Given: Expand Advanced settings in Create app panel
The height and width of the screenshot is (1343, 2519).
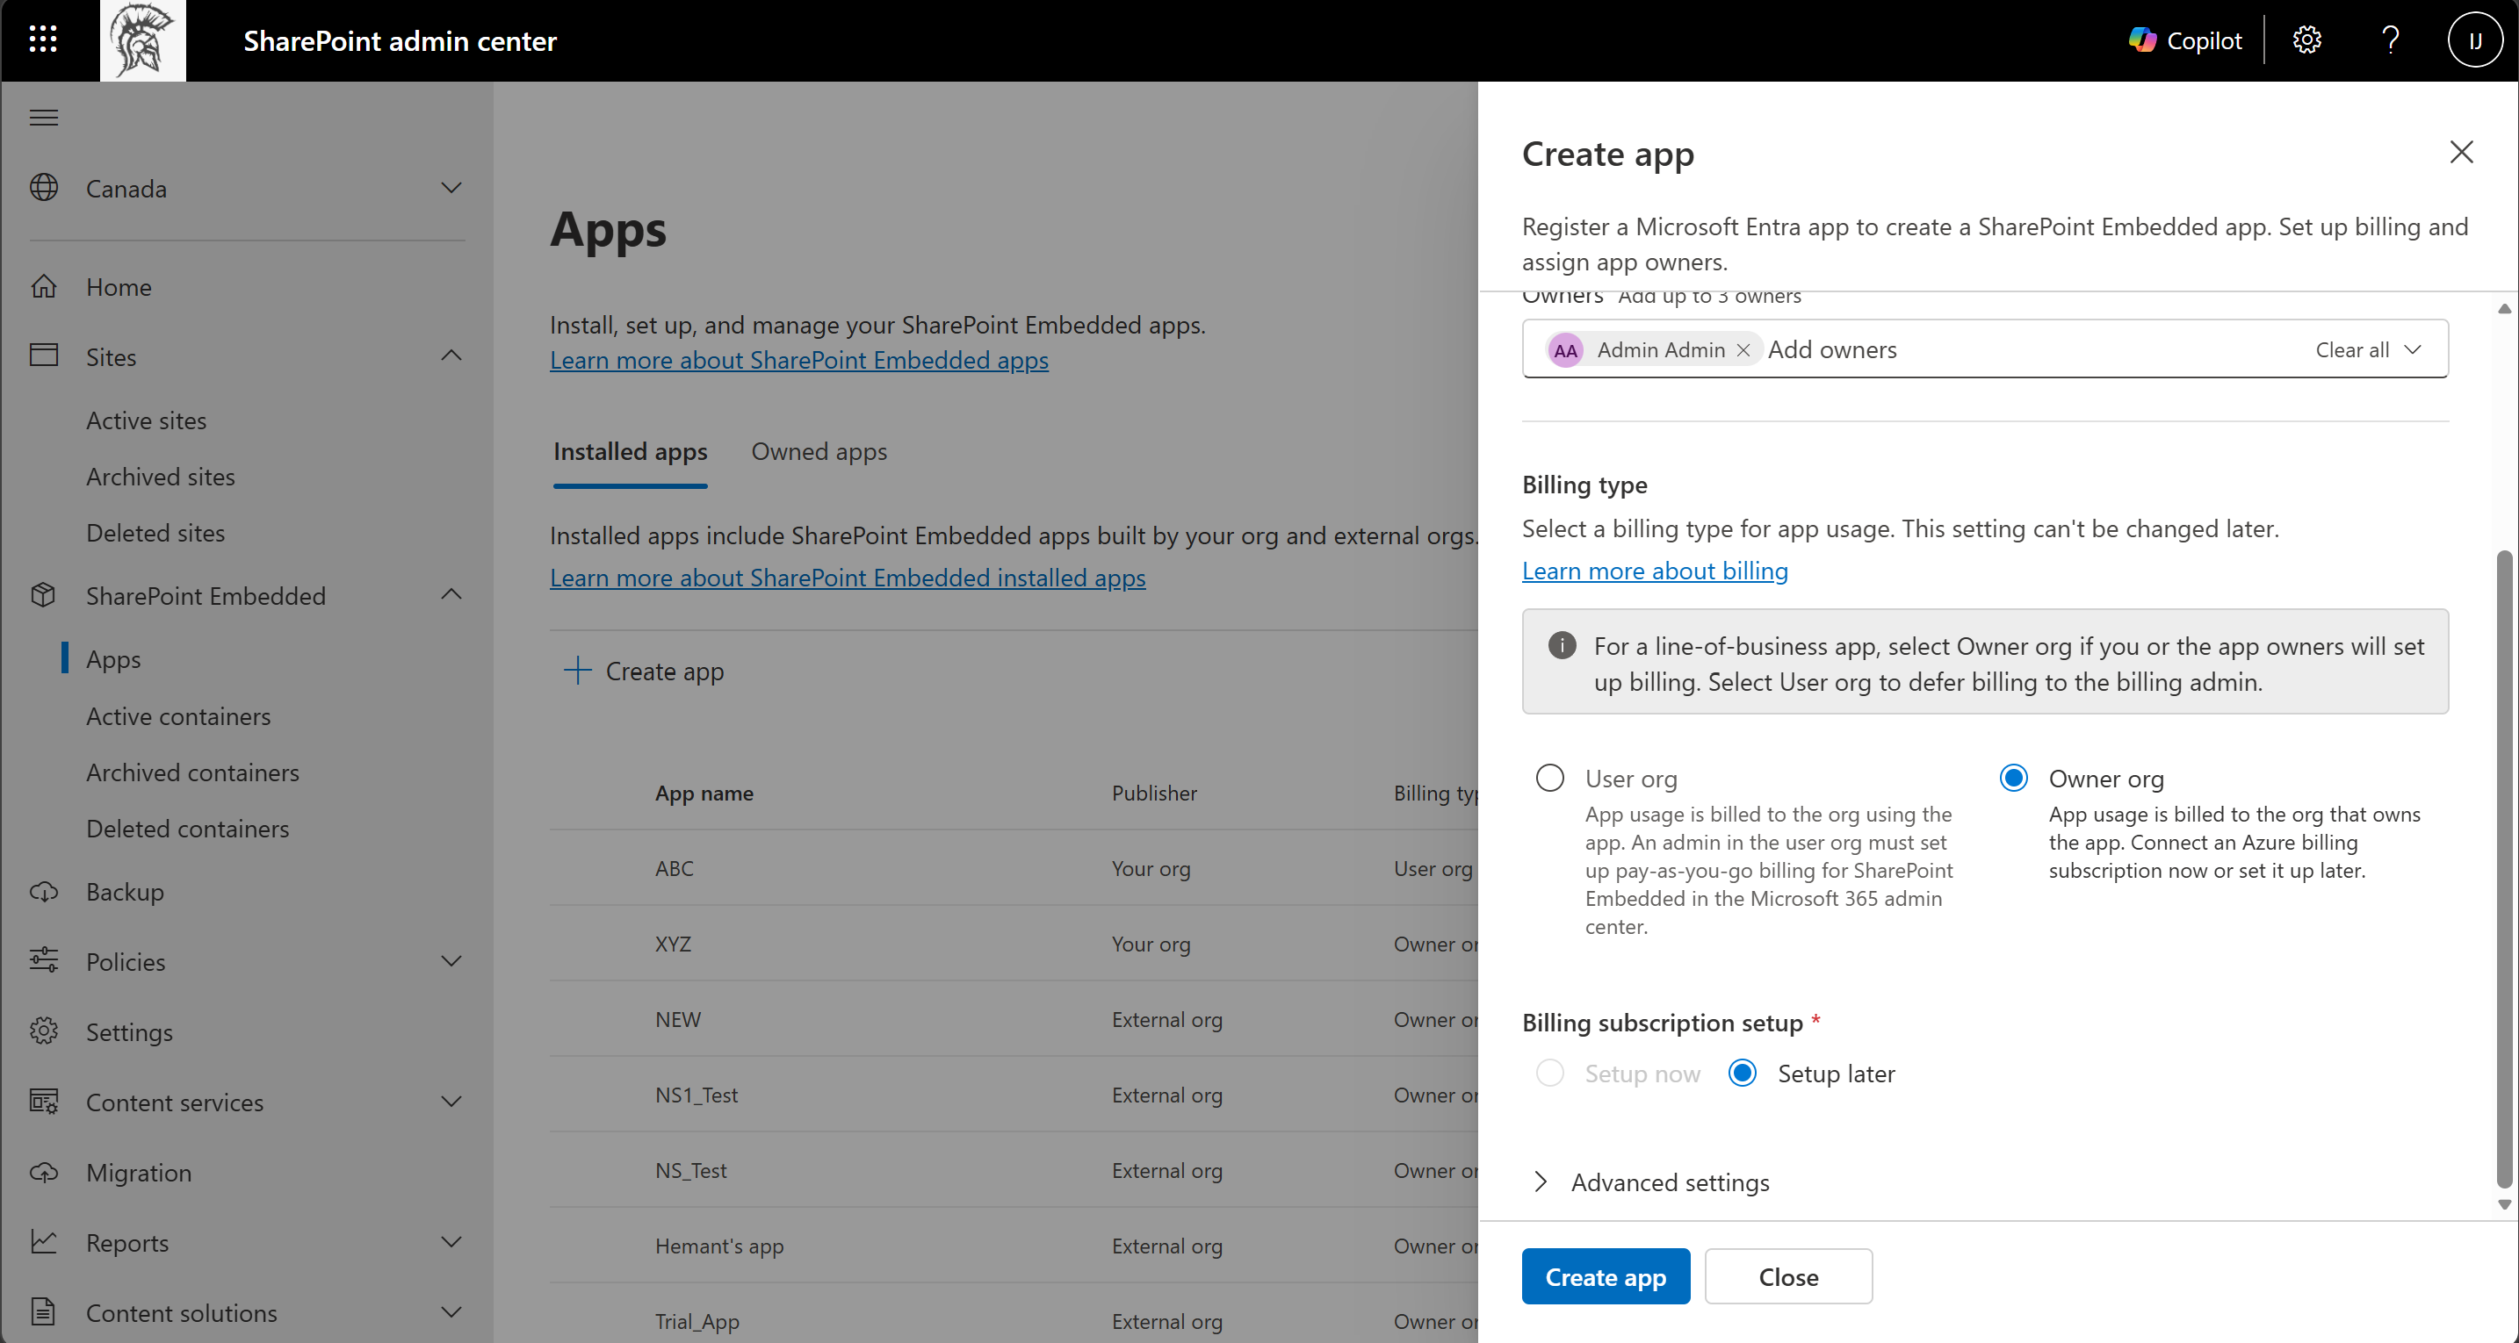Looking at the screenshot, I should [x=1650, y=1181].
